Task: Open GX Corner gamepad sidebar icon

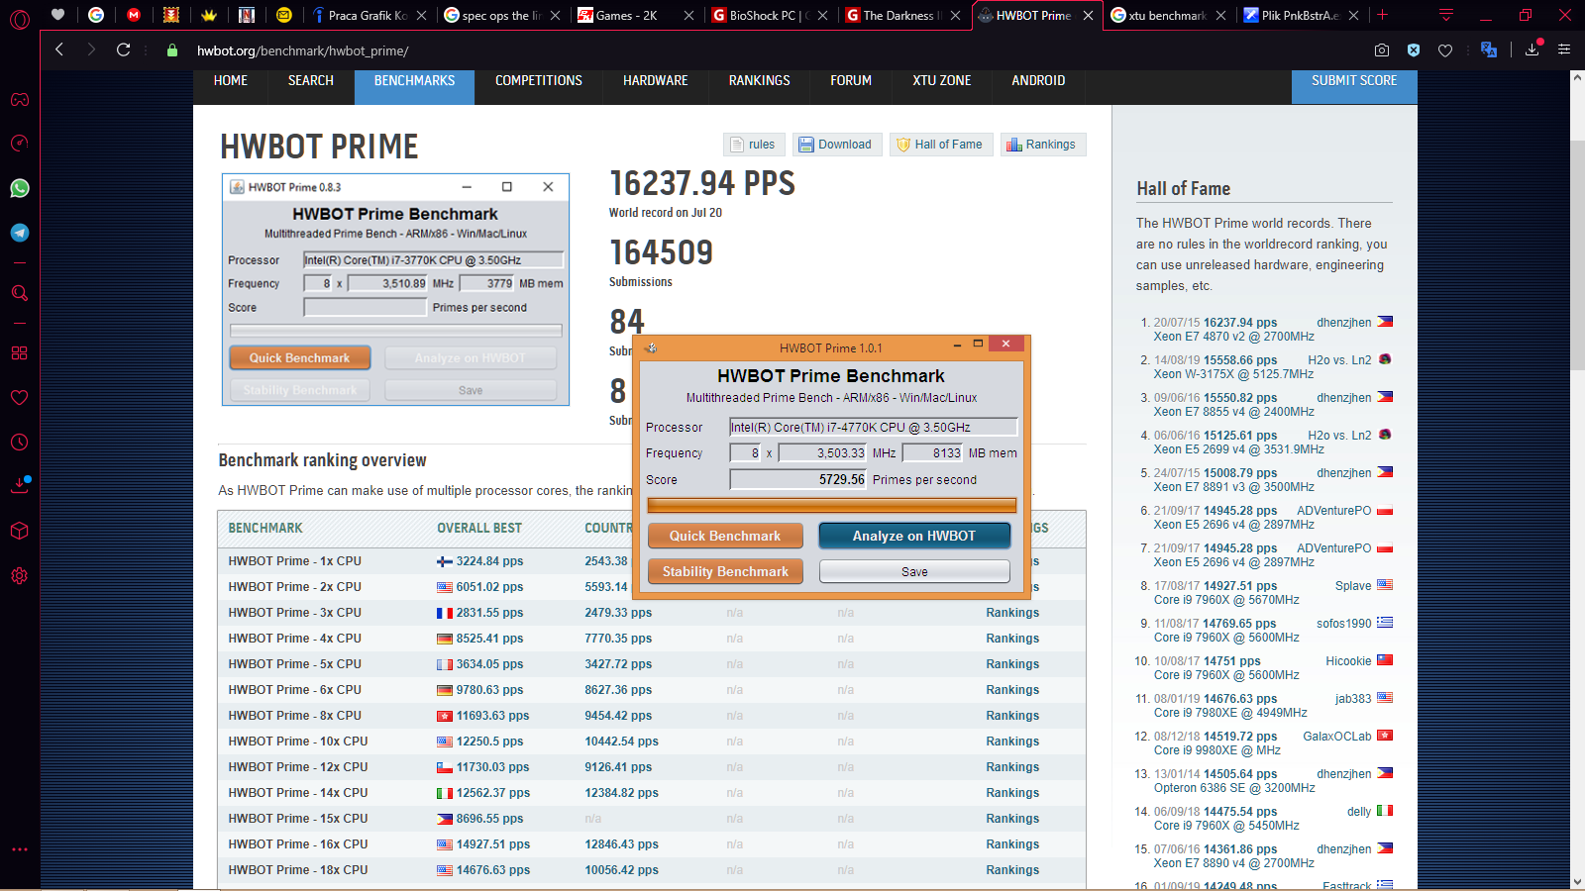Action: (20, 100)
